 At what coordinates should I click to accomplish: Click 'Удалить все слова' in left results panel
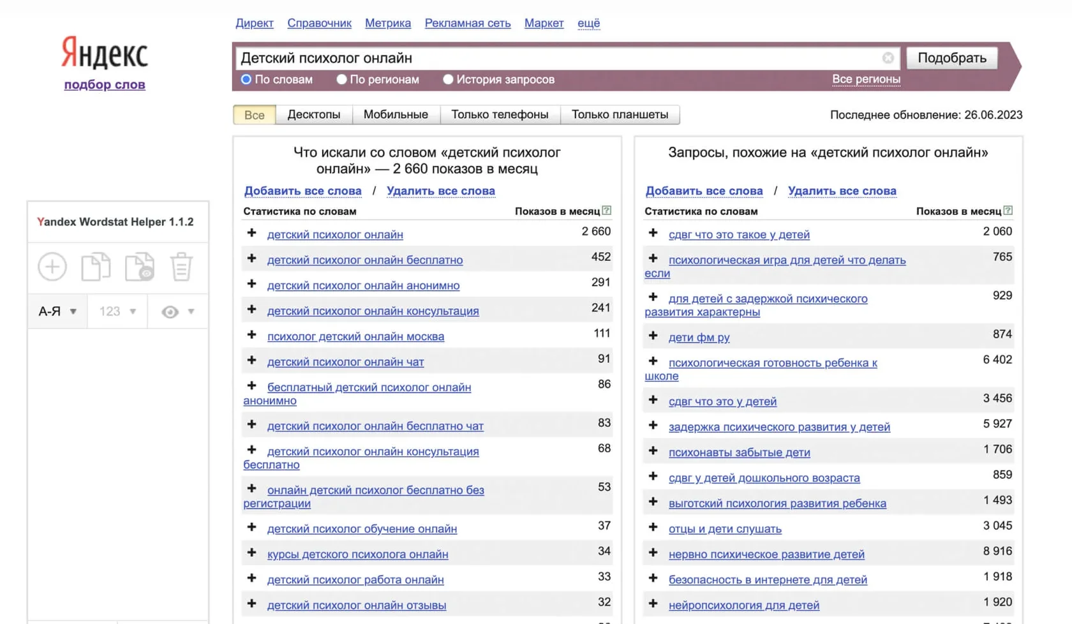[x=441, y=191]
